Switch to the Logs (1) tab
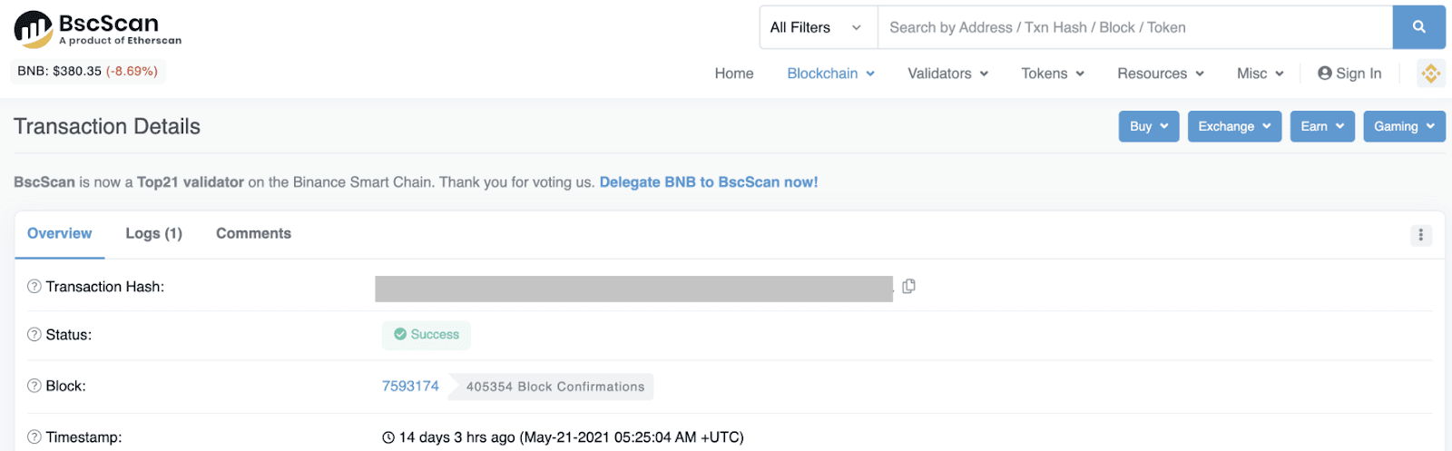 point(153,234)
